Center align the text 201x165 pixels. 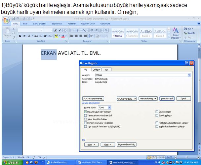point(76,36)
